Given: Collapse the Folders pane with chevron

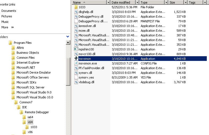Looking at the screenshot, I should 68,37.
